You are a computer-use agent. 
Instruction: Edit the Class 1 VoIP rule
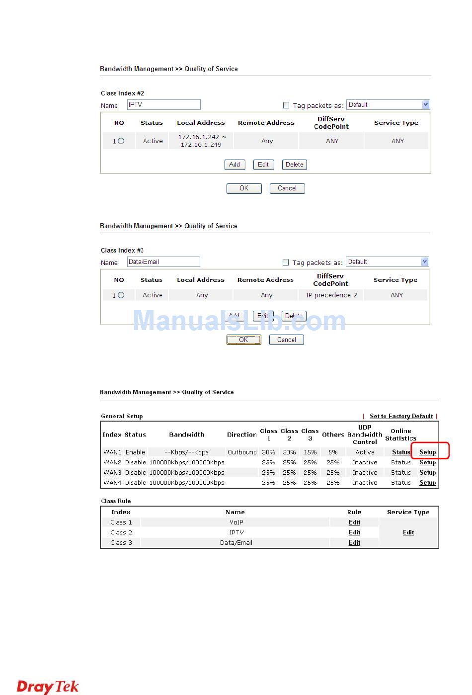click(354, 522)
